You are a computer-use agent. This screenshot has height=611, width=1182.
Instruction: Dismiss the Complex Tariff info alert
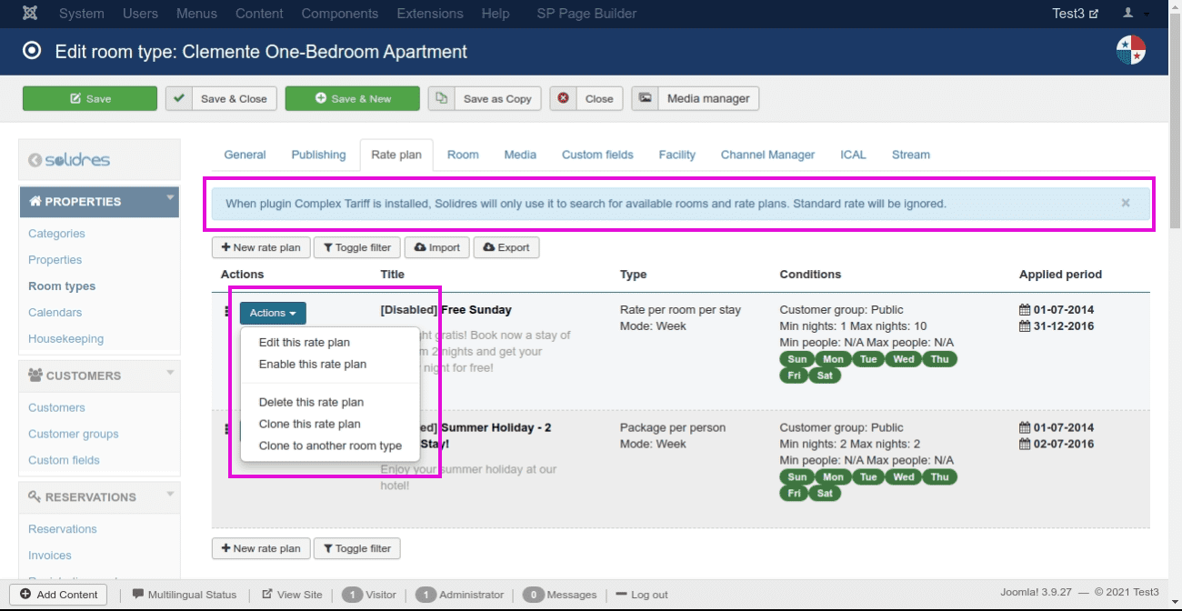(x=1125, y=204)
